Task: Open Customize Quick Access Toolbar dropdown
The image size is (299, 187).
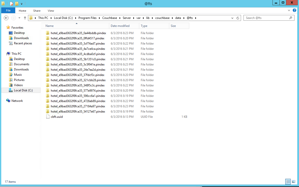Action: [21, 4]
